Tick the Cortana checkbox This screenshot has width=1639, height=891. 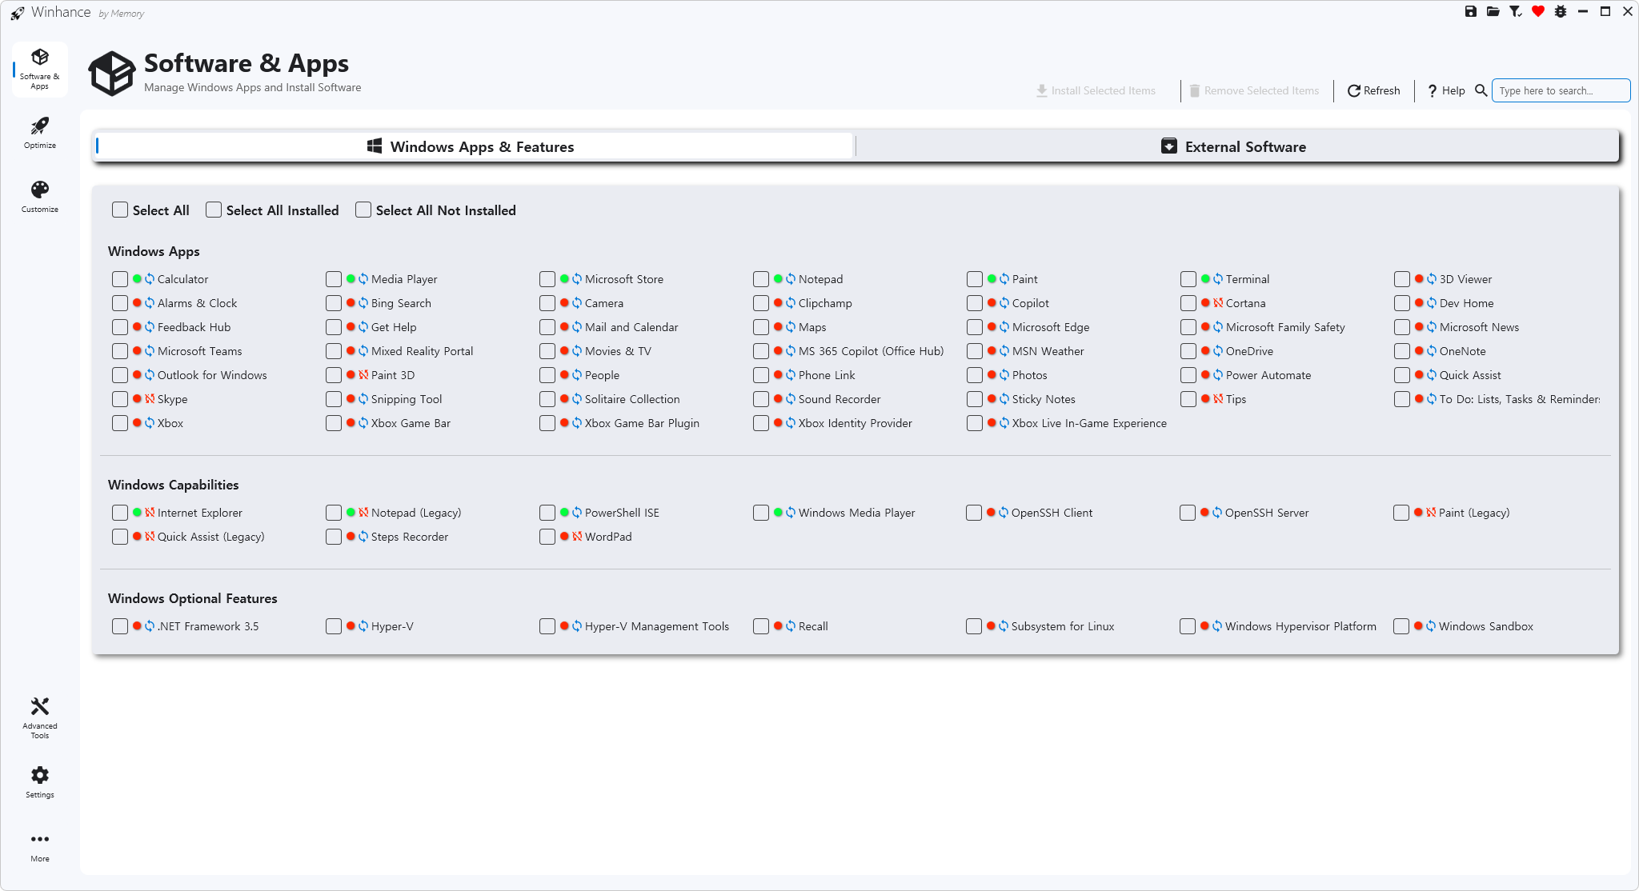click(x=1188, y=303)
